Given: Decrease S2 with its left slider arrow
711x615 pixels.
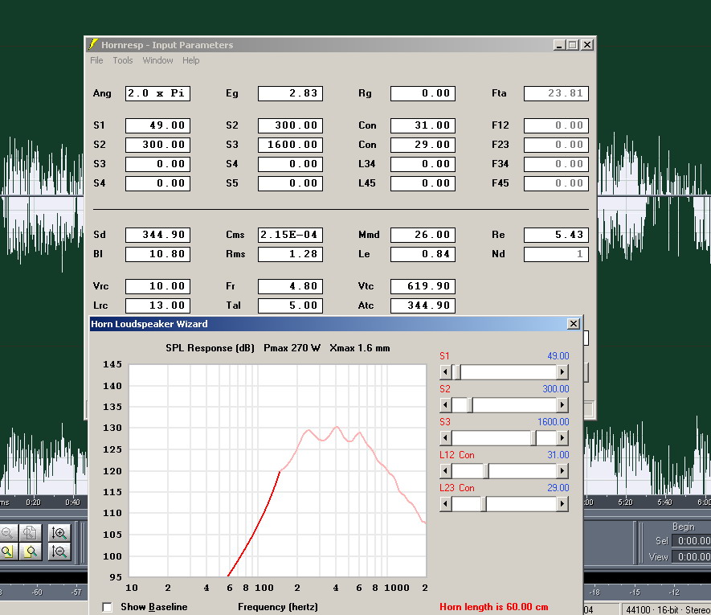Looking at the screenshot, I should pos(445,405).
